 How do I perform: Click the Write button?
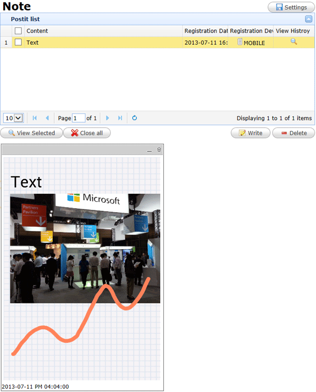pos(250,133)
